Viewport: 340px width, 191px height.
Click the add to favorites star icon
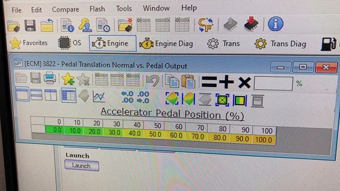[68, 79]
